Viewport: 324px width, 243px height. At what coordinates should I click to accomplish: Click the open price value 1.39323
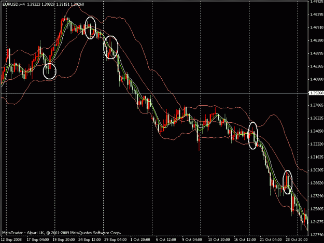click(34, 4)
